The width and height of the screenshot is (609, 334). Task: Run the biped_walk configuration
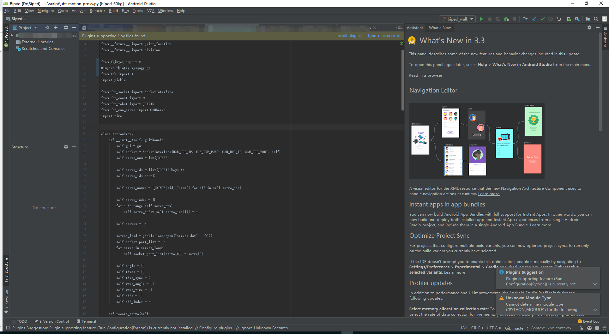pos(481,19)
